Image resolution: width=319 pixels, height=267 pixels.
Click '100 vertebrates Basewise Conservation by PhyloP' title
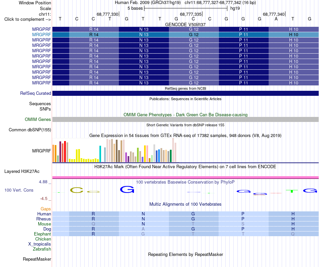click(x=185, y=182)
